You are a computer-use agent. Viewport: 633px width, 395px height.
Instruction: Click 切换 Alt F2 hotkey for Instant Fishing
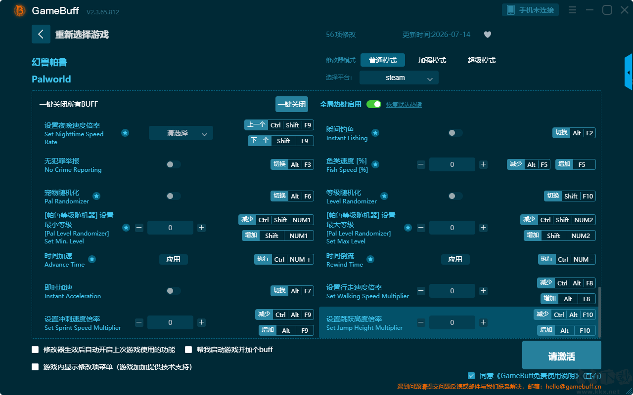tap(574, 133)
